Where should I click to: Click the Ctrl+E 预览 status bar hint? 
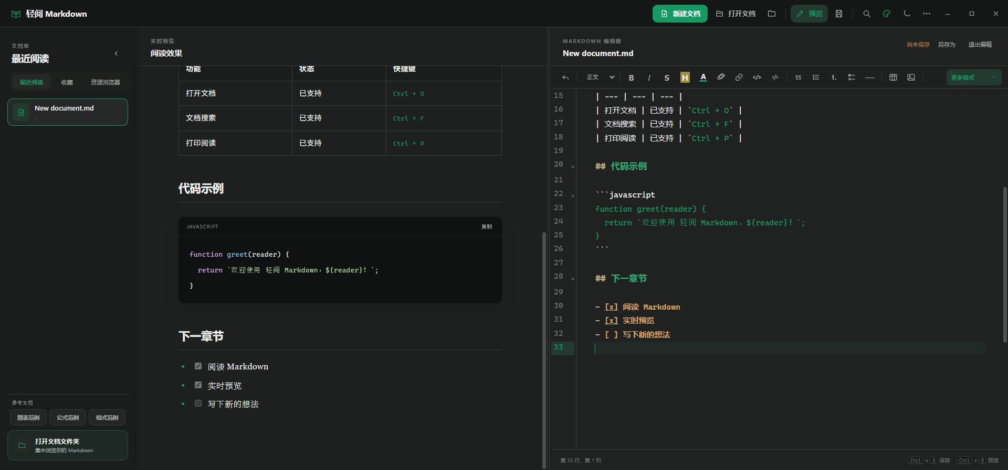(x=978, y=461)
